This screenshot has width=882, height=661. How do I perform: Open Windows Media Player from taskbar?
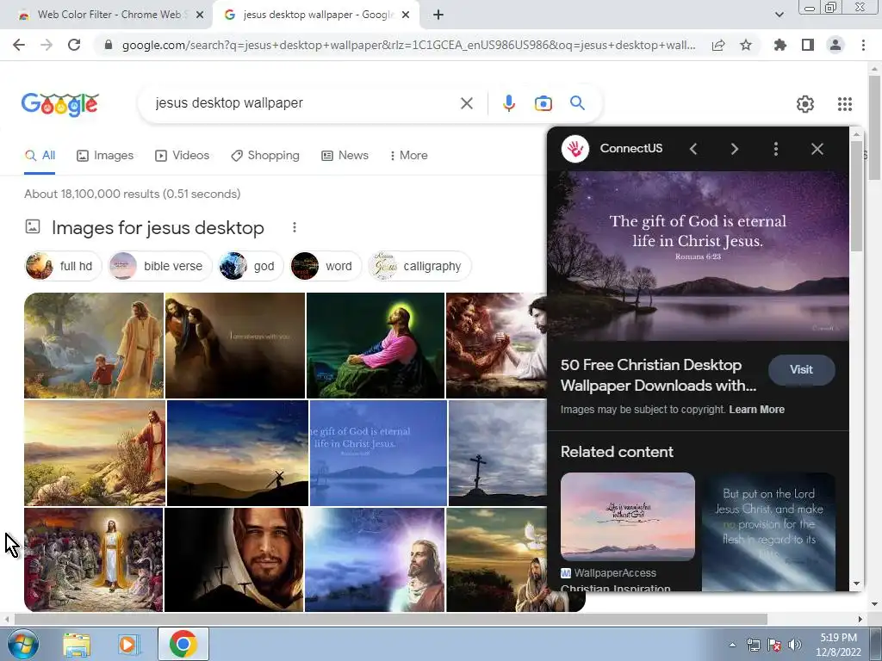tap(129, 645)
